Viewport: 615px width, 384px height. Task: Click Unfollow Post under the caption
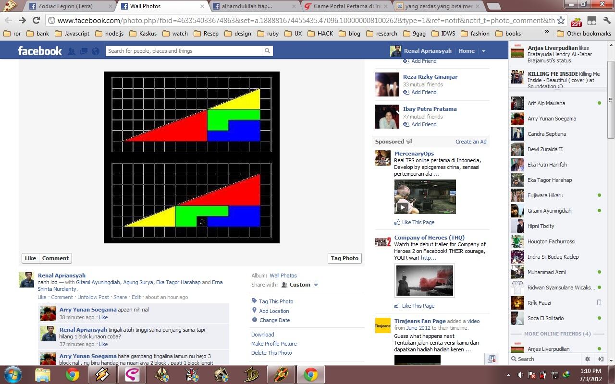tap(93, 297)
